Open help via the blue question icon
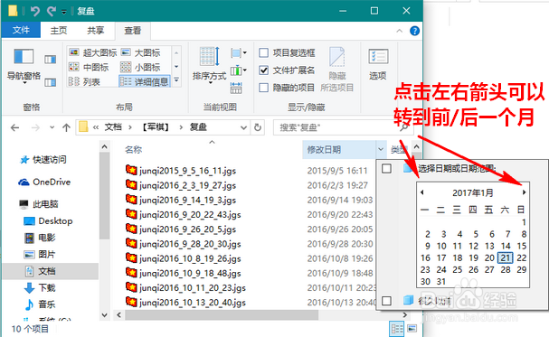The image size is (549, 337). (x=414, y=31)
